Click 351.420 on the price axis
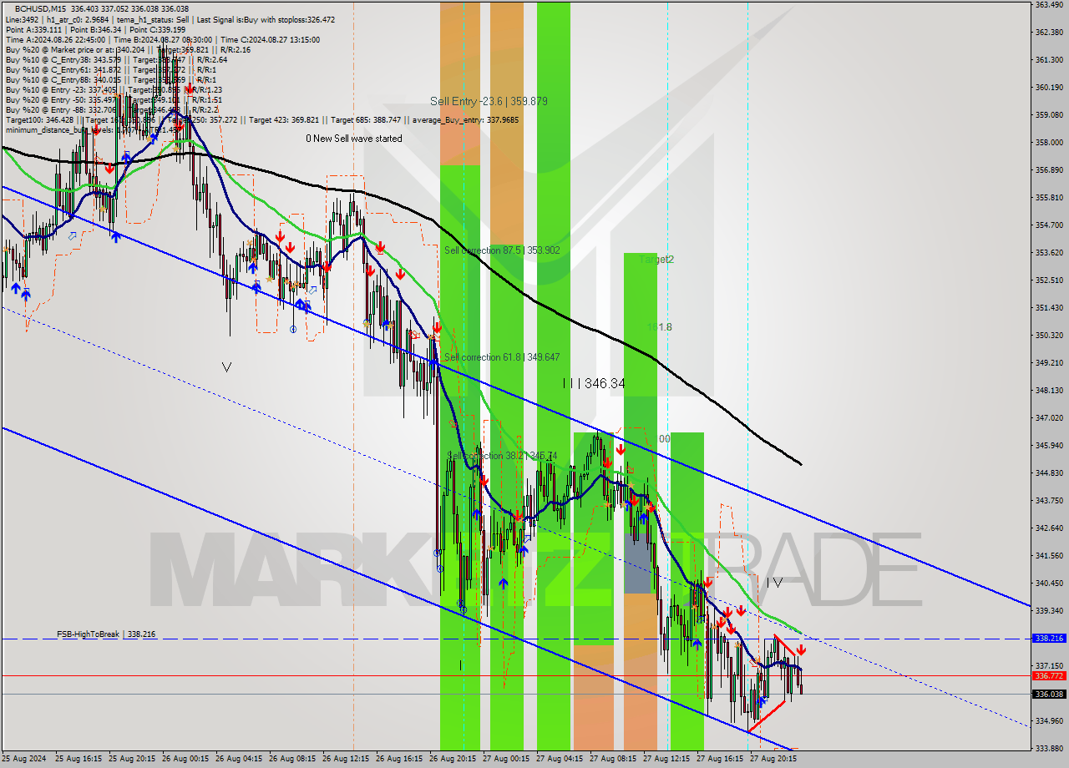This screenshot has height=768, width=1069. tap(1049, 308)
